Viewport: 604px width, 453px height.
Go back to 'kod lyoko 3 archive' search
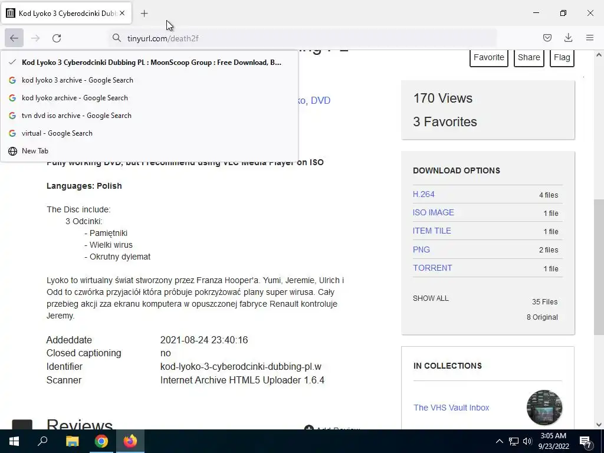pyautogui.click(x=149, y=80)
